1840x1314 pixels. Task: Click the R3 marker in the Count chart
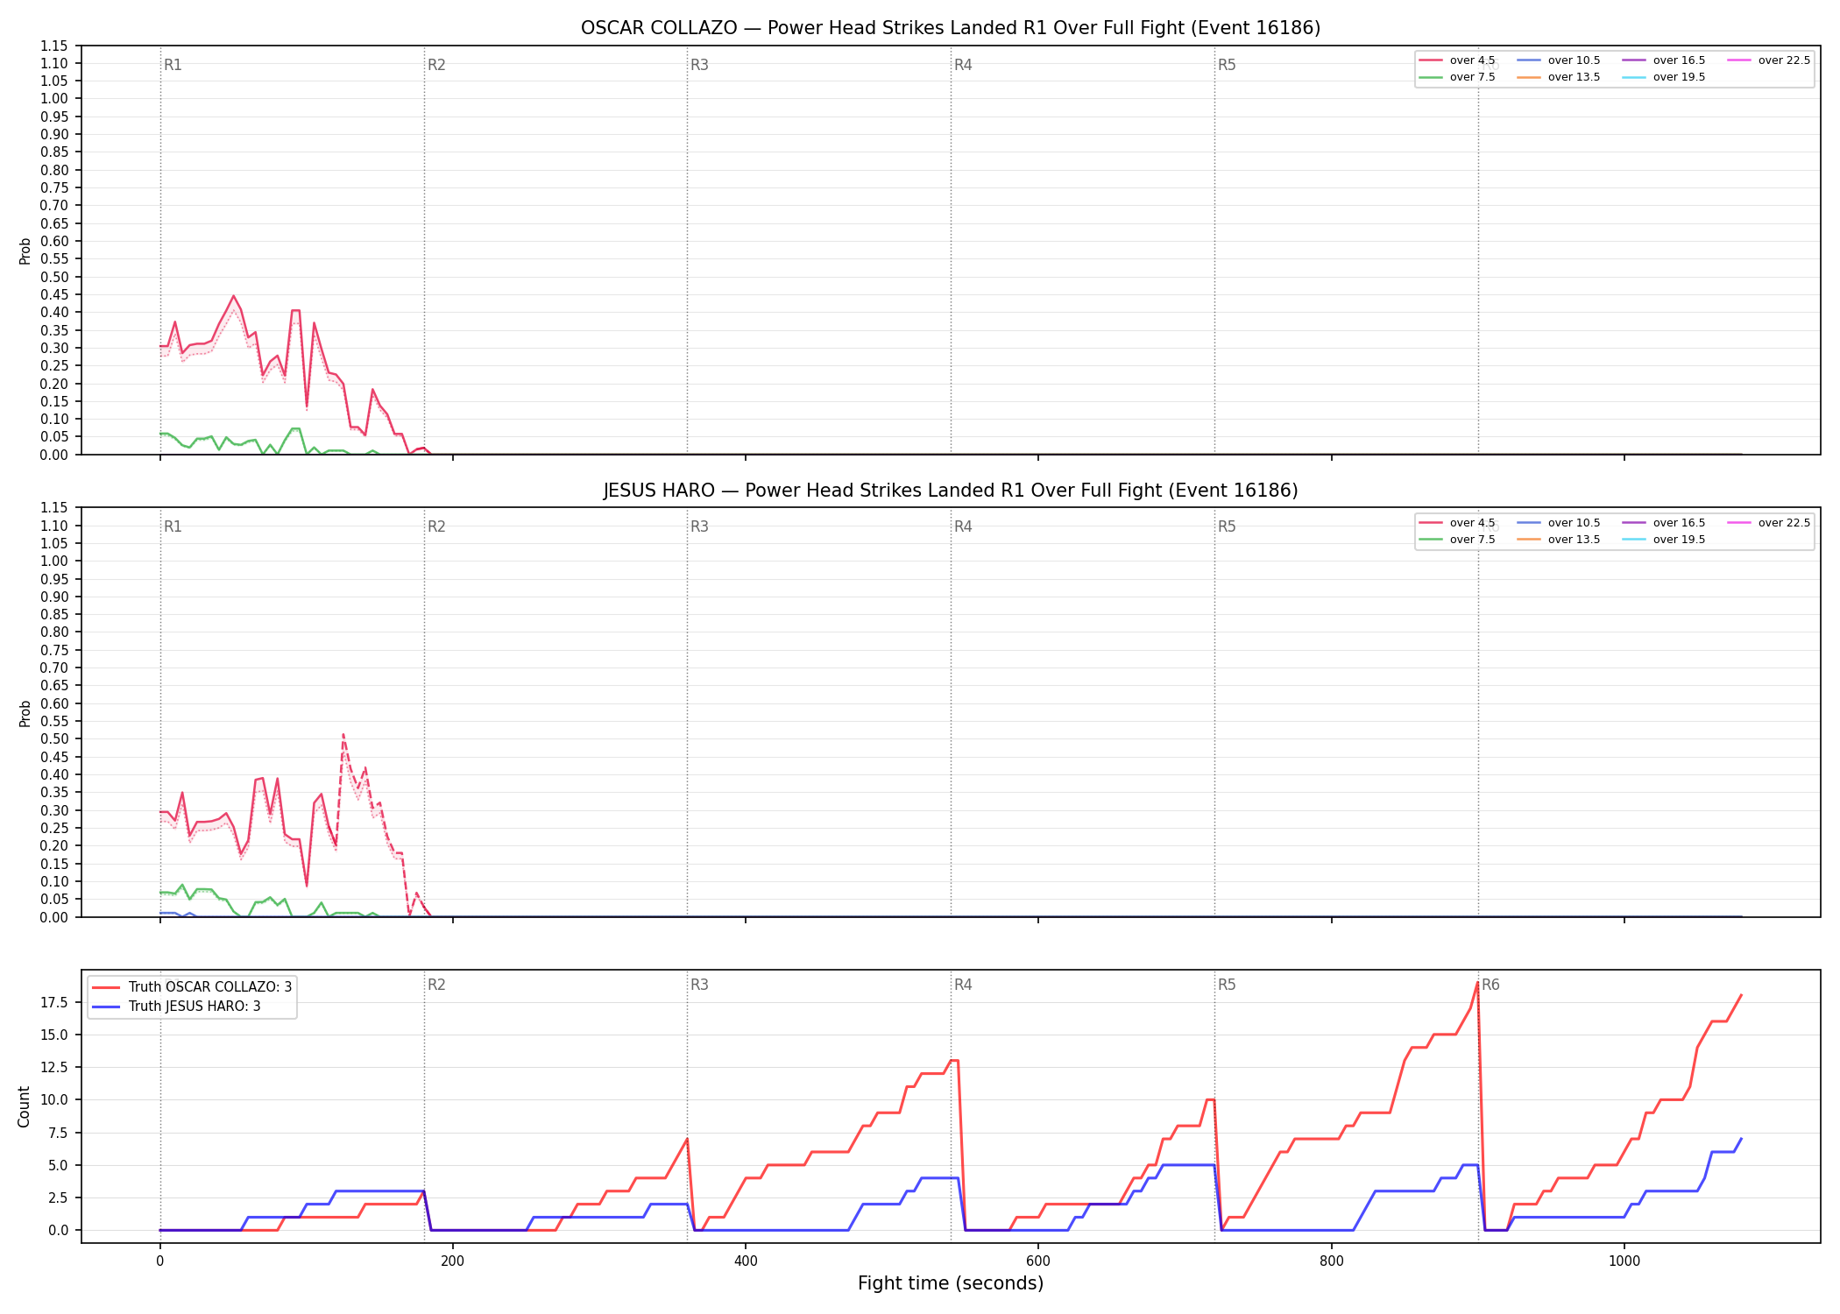(x=699, y=985)
